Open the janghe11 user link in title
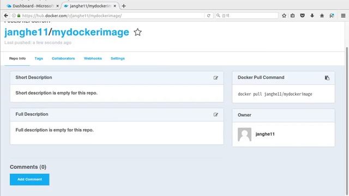 (x=26, y=32)
